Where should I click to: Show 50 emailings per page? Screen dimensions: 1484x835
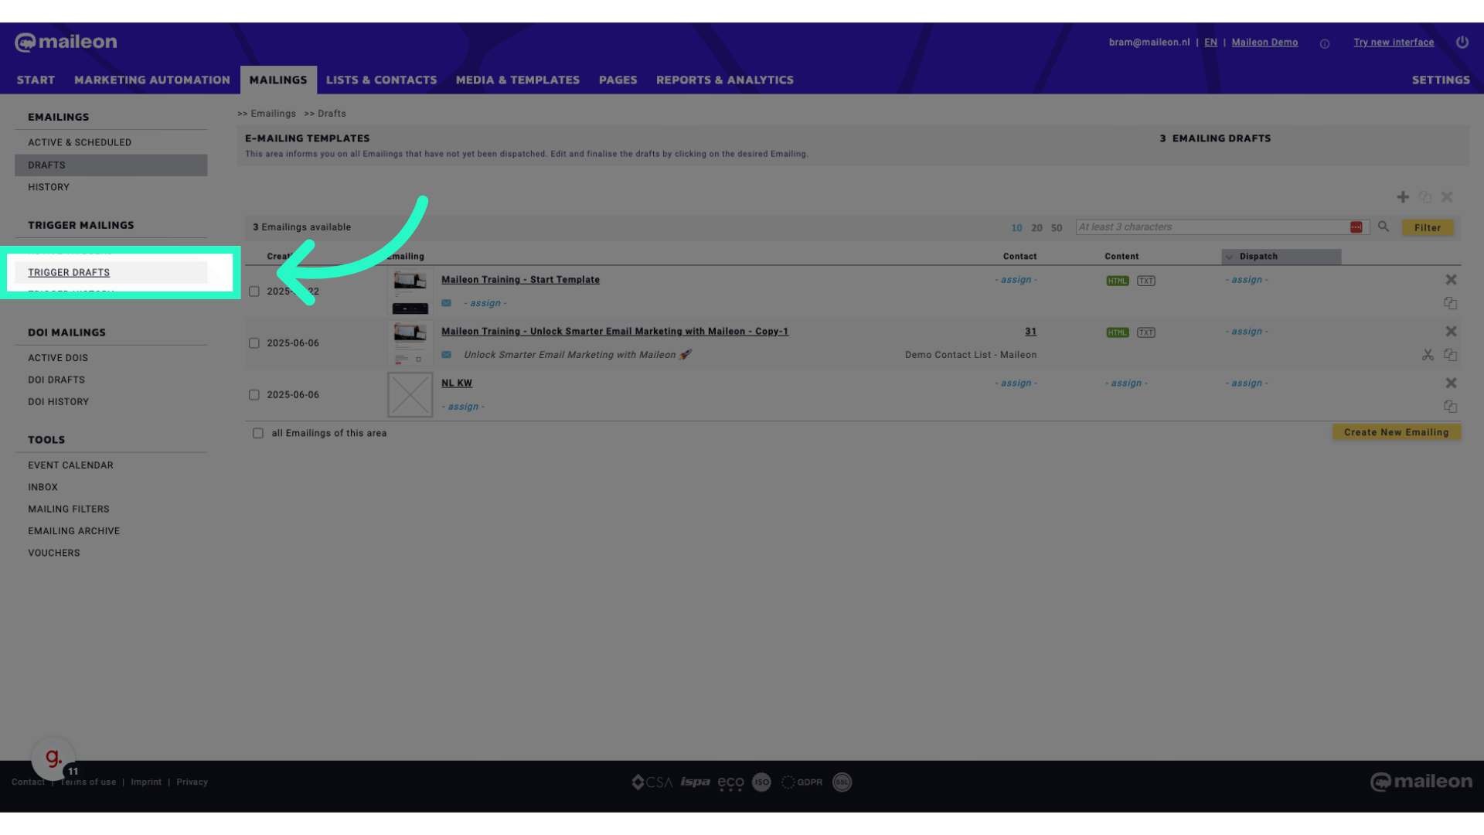[x=1057, y=228]
